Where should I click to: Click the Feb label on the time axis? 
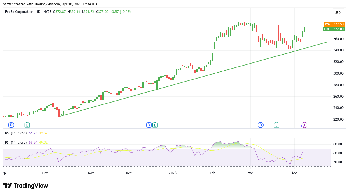pos(212,173)
